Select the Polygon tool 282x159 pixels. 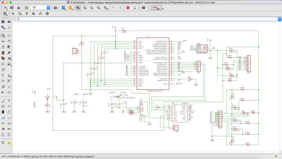click(x=9, y=112)
